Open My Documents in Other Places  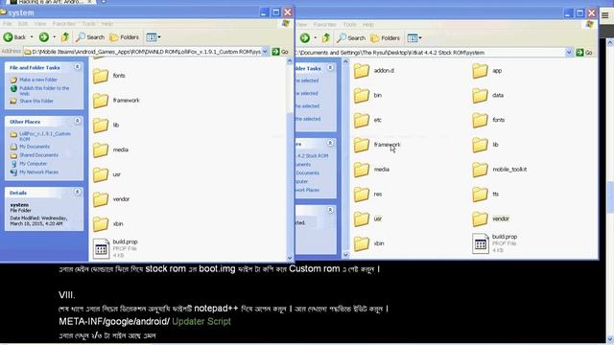pyautogui.click(x=35, y=147)
